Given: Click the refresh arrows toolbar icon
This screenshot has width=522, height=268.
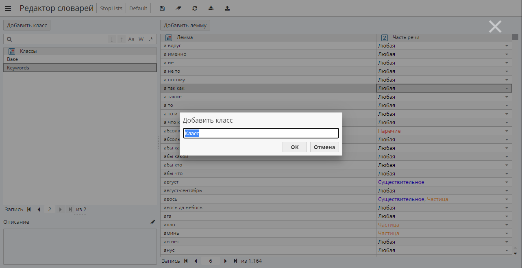Looking at the screenshot, I should (195, 8).
